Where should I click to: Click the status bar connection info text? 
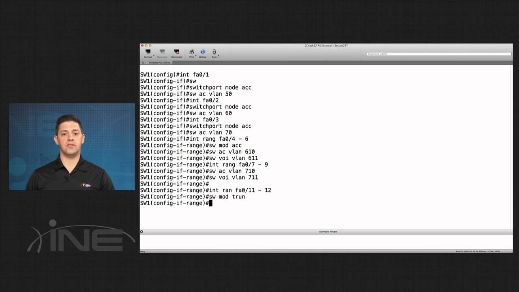pyautogui.click(x=478, y=251)
